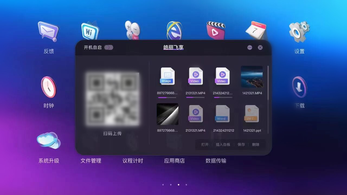Viewport: 347px width, 195px height.
Task: Click the blurred QR code image
Action: click(113, 99)
